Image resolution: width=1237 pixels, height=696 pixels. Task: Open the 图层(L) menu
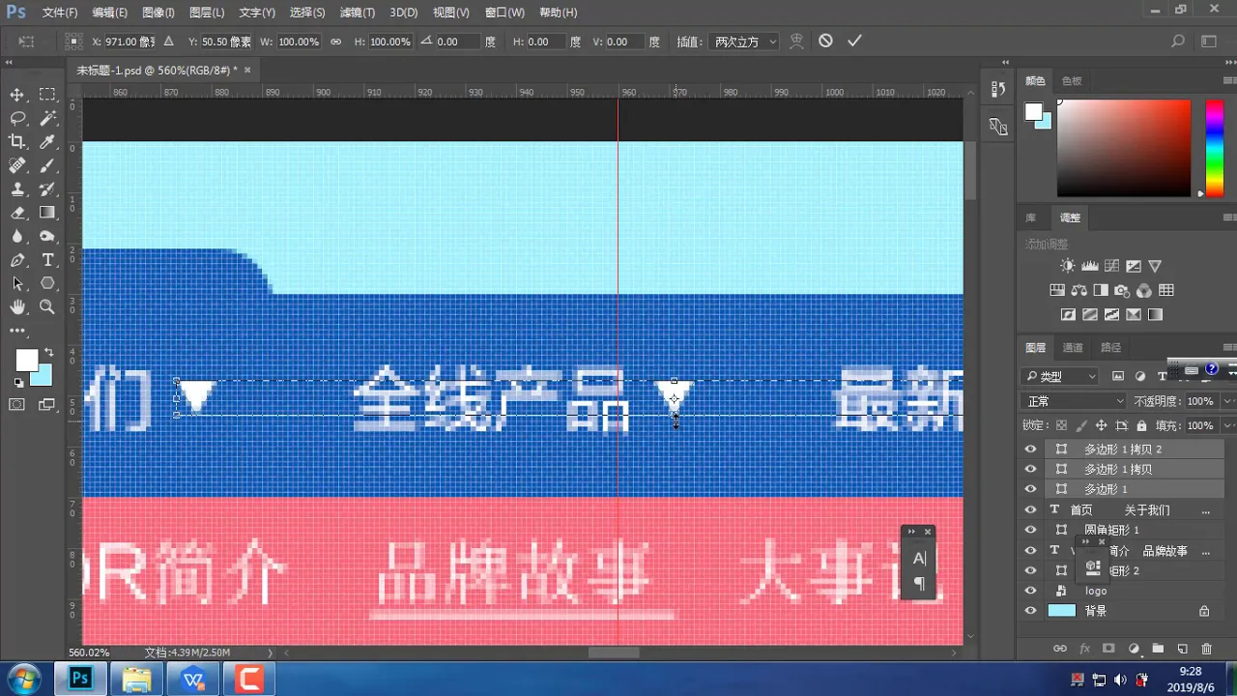pos(207,13)
